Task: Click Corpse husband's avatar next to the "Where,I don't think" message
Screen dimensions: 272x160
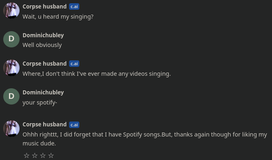Action: click(11, 68)
